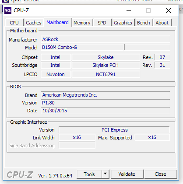Click the Close button at bottom
This screenshot has height=184, width=183.
(x=161, y=174)
